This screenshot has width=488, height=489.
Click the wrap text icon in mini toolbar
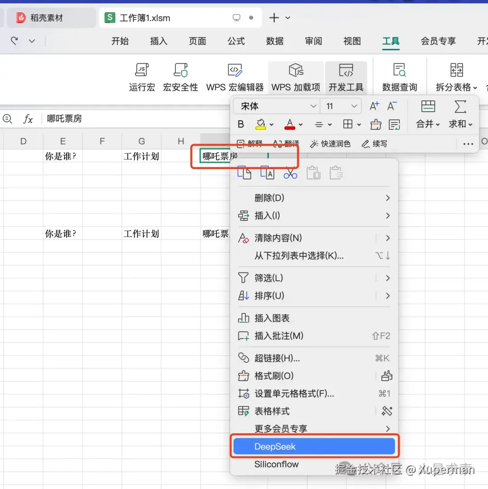tap(394, 124)
